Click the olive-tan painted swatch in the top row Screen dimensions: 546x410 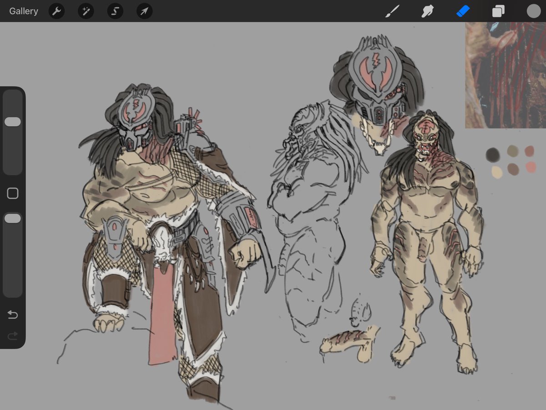pyautogui.click(x=513, y=151)
